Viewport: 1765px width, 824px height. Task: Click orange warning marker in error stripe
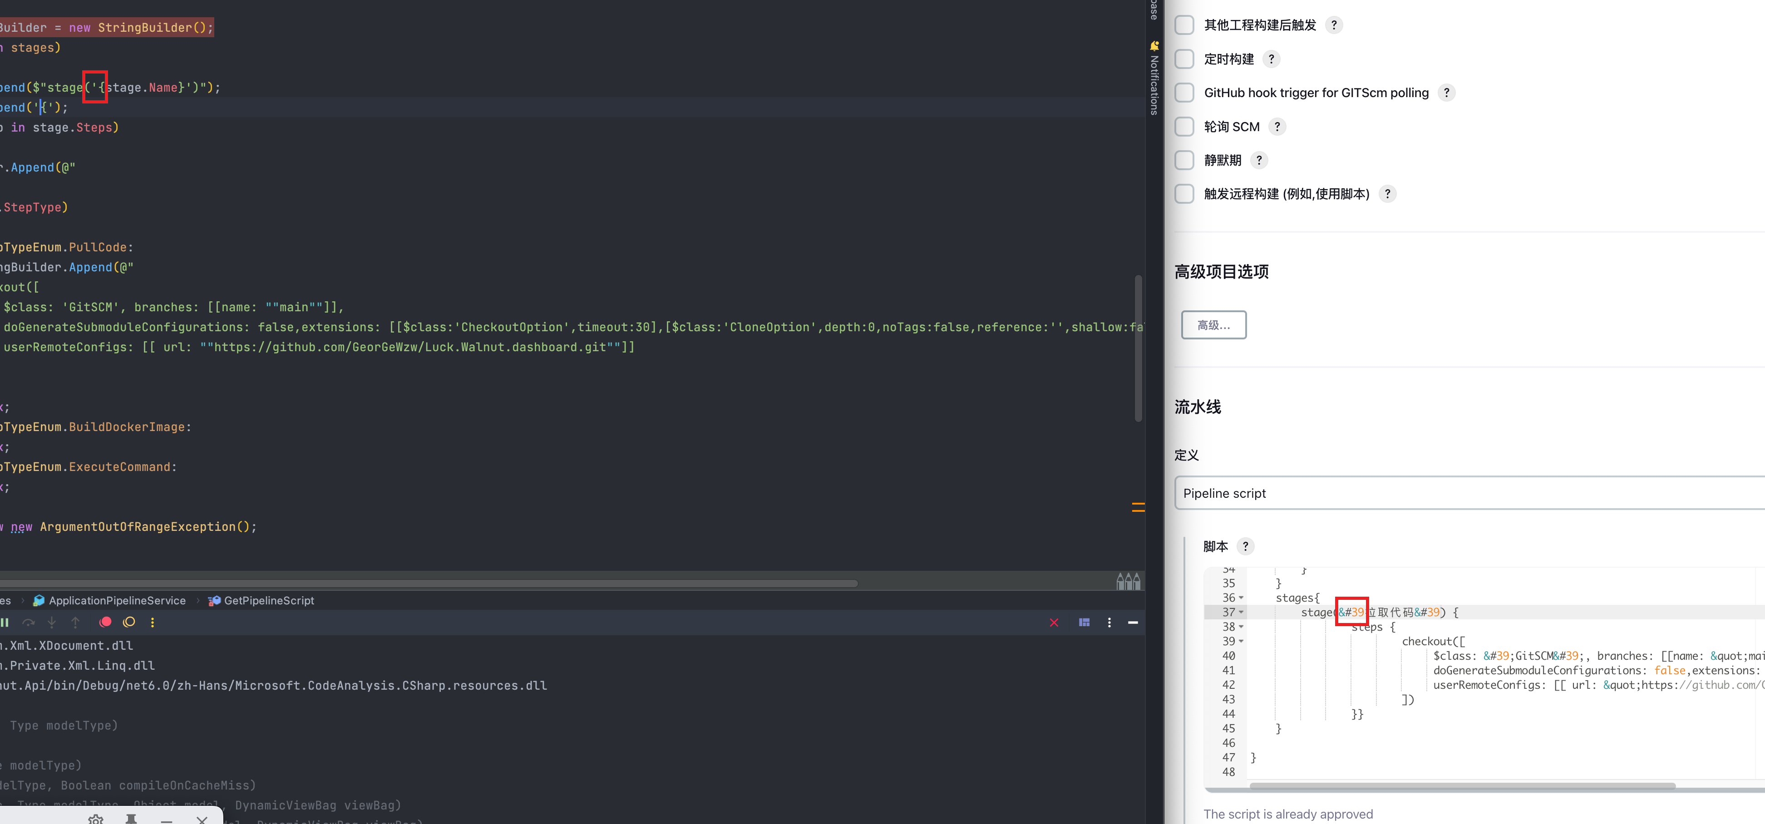tap(1138, 508)
